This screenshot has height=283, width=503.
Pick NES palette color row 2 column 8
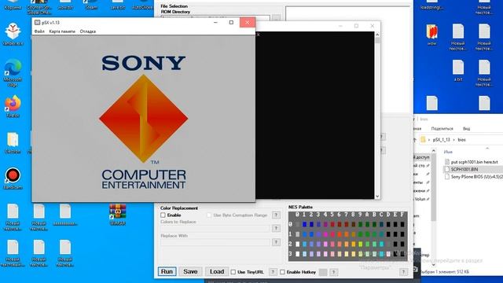click(353, 244)
